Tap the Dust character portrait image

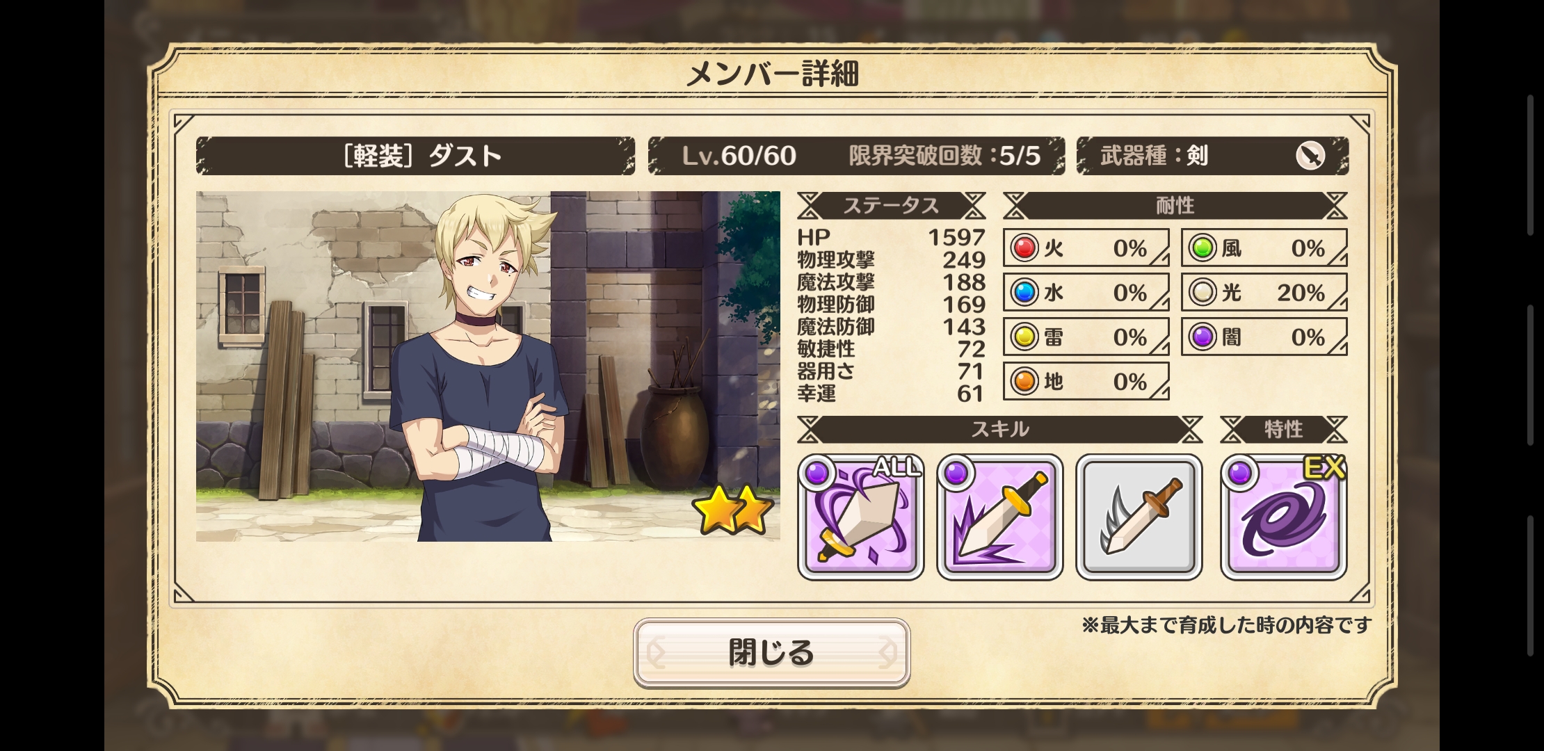[x=488, y=366]
